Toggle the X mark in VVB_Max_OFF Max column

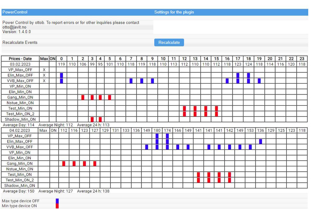tap(44, 81)
